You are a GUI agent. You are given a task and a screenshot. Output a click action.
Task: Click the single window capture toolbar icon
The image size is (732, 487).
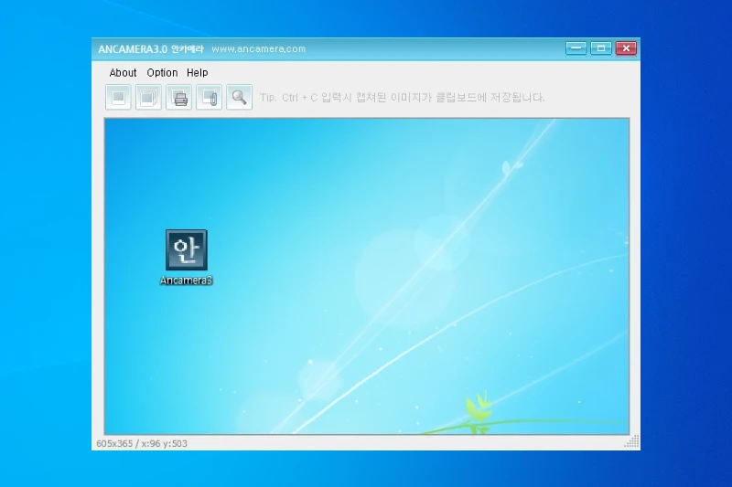coord(118,98)
